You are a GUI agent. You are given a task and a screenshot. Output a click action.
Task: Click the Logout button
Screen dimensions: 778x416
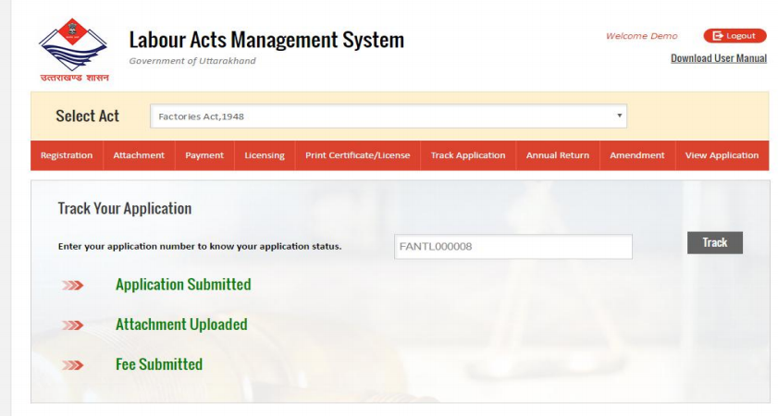735,36
